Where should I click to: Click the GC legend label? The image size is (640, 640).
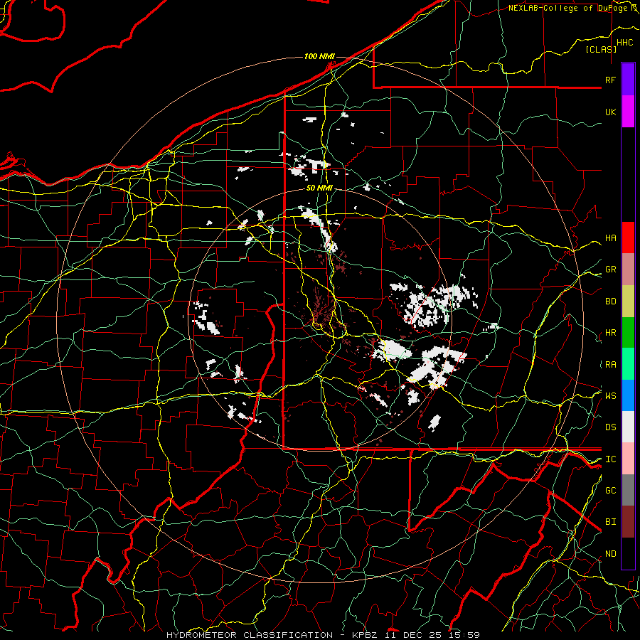[x=611, y=491]
